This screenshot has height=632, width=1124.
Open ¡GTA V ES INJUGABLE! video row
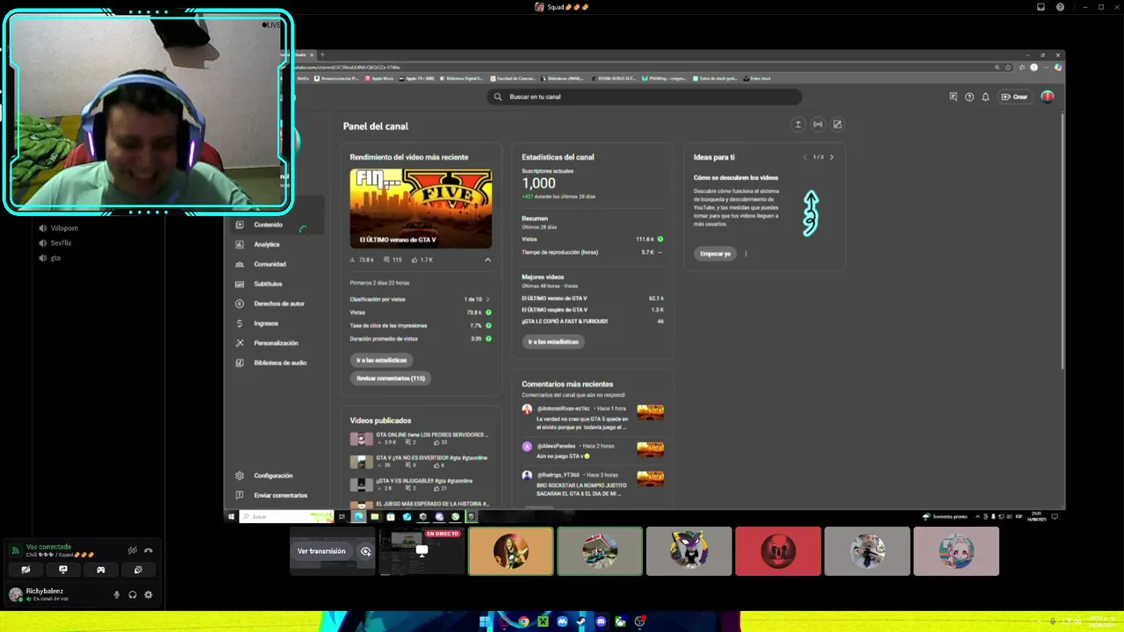420,485
